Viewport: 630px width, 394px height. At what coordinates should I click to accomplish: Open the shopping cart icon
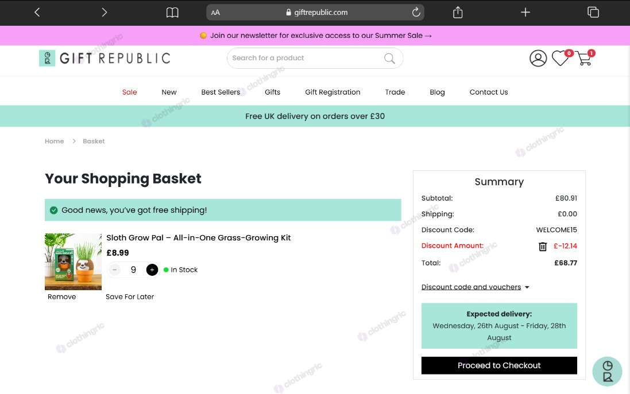[584, 58]
